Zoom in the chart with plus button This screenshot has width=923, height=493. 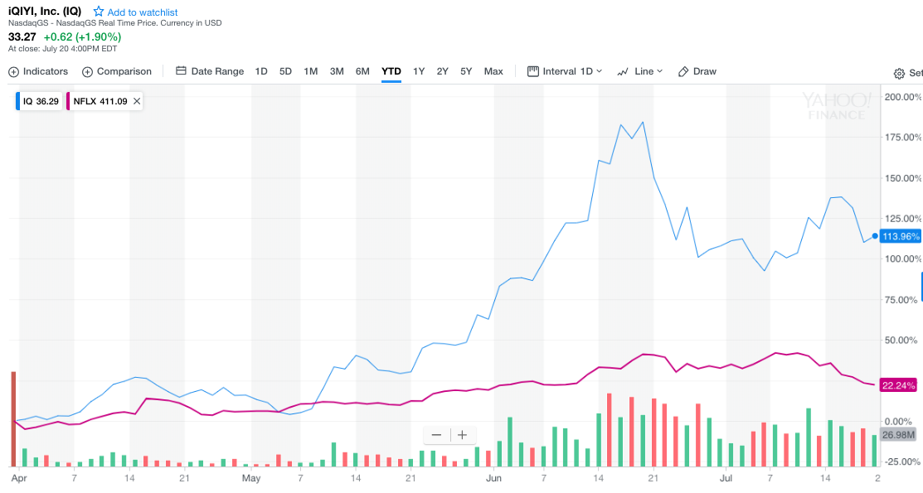tap(463, 435)
